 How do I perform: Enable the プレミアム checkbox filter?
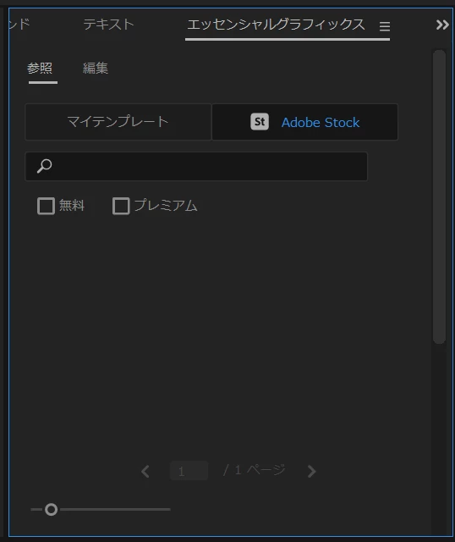coord(121,206)
